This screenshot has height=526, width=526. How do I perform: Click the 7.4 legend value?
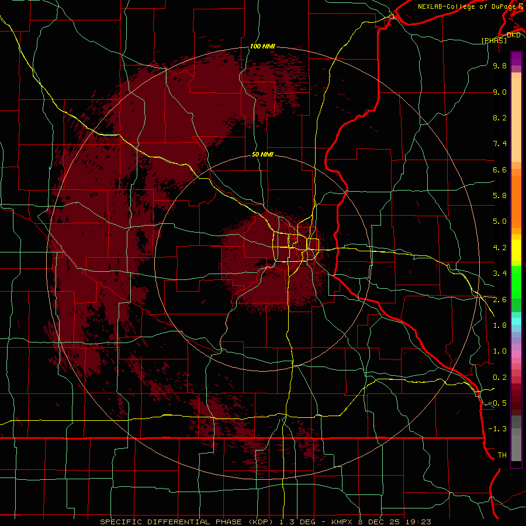pos(500,144)
